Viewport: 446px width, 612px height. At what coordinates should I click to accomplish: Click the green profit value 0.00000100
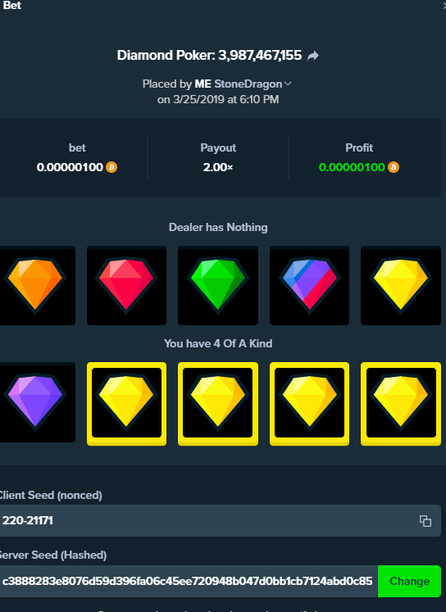[x=352, y=167]
